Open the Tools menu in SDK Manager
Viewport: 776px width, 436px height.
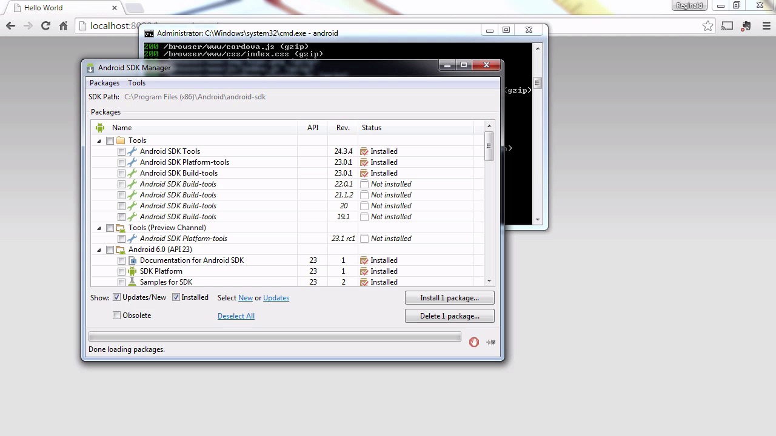pyautogui.click(x=136, y=83)
